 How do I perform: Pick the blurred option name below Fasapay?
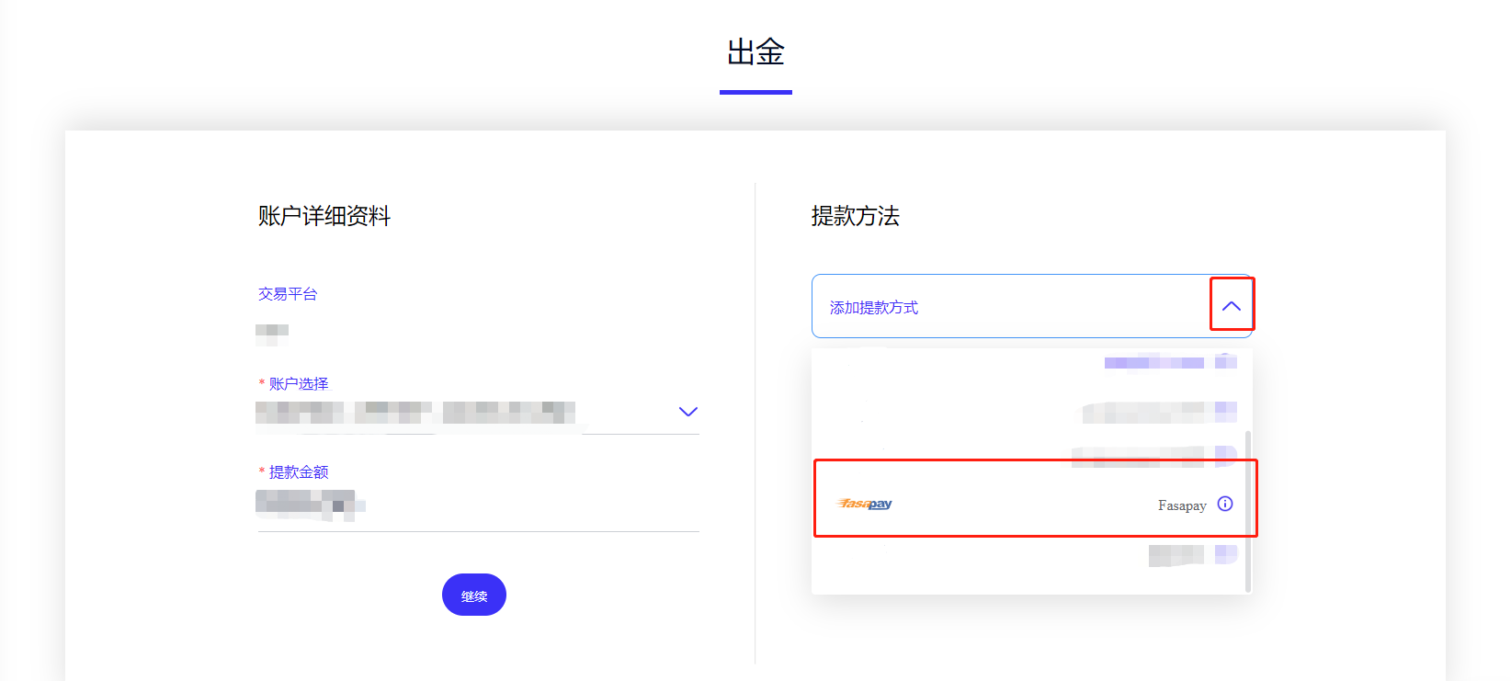(1176, 555)
